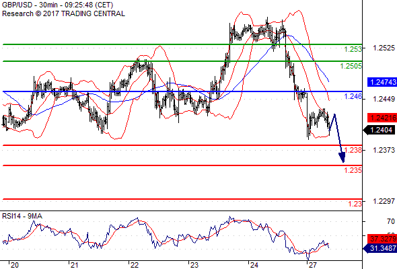This screenshot has width=397, height=269.
Task: Click the green 1.2505 resistance label
Action: coord(351,66)
